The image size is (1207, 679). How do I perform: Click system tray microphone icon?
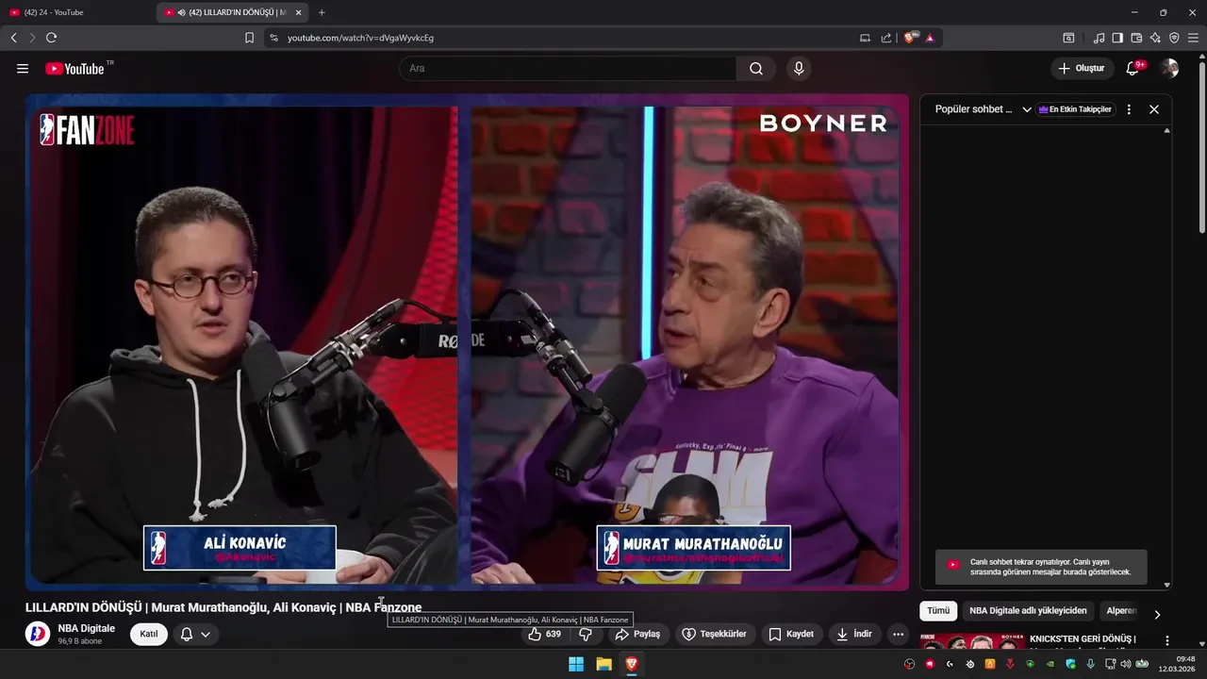[x=1090, y=664]
